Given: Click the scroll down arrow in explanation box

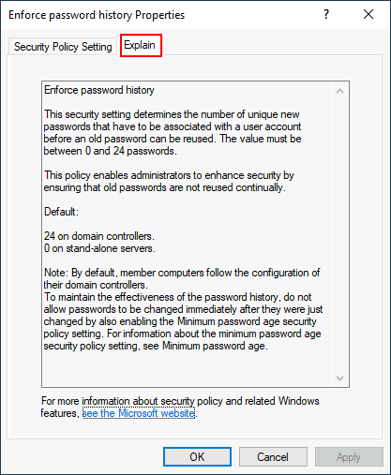Looking at the screenshot, I should coord(339,379).
